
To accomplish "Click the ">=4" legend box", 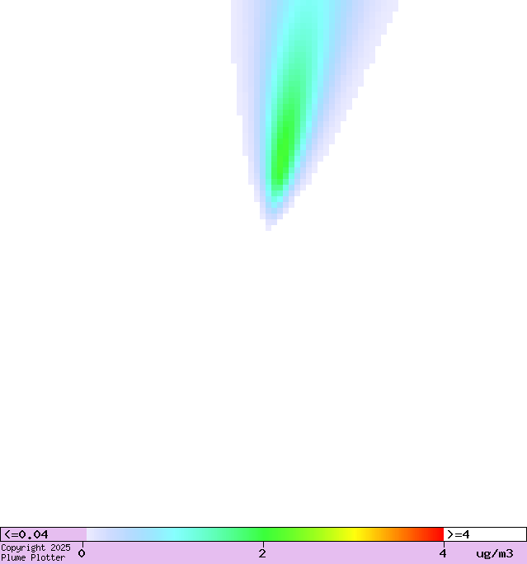I will (484, 534).
